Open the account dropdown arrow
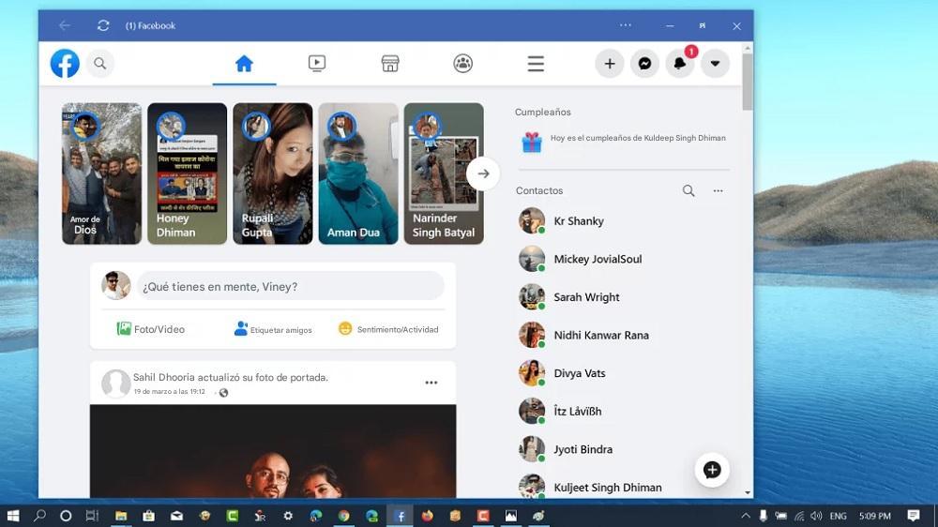 click(715, 64)
